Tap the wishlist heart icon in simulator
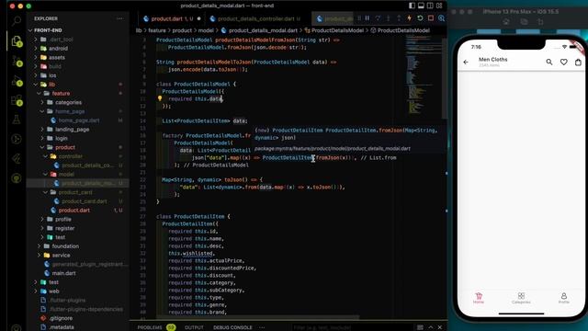 click(x=563, y=62)
